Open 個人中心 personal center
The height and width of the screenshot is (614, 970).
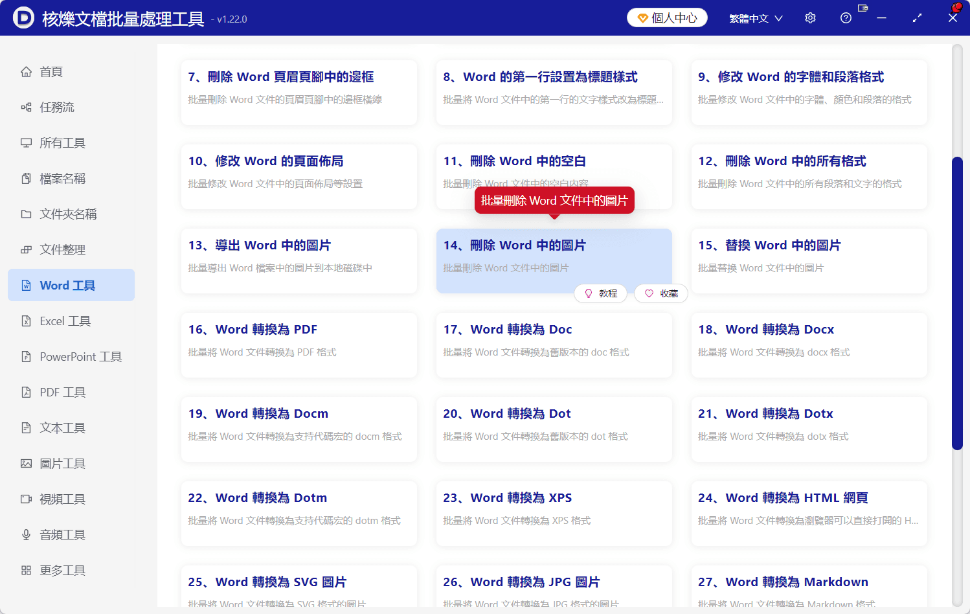(667, 17)
